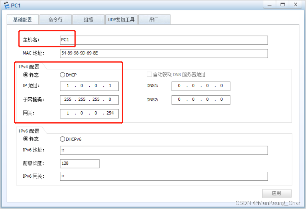Select the IPv6 静态 radio button
The image size is (306, 209).
[26, 139]
